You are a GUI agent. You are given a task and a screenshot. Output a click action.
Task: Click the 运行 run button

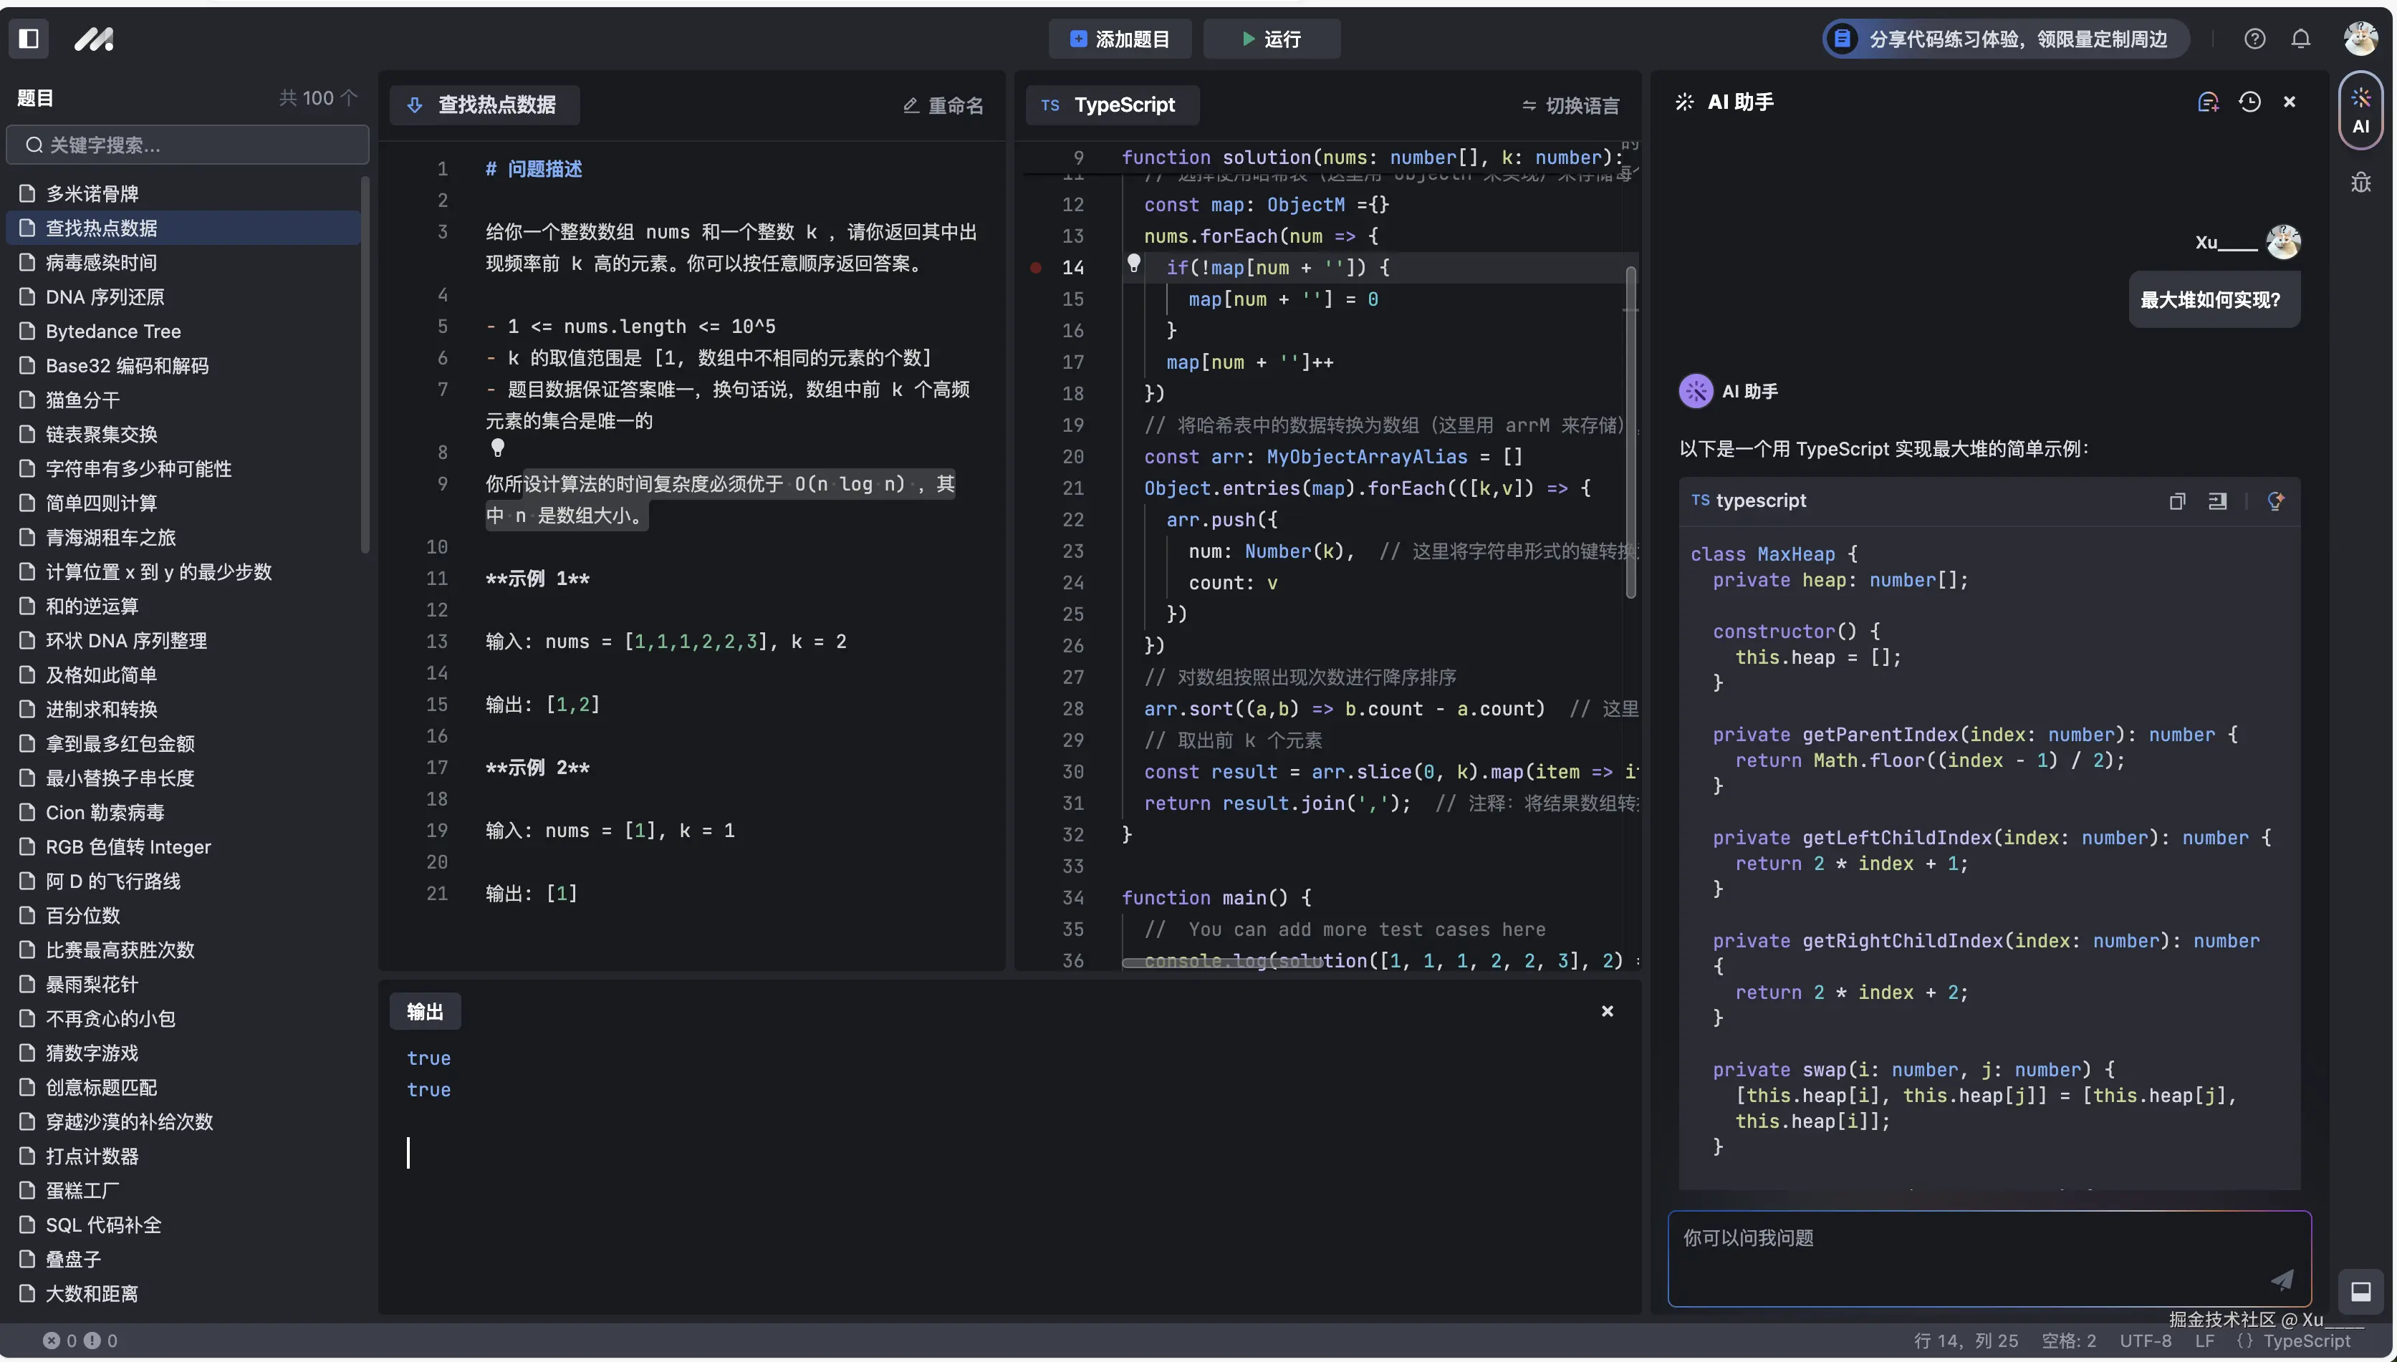tap(1271, 39)
